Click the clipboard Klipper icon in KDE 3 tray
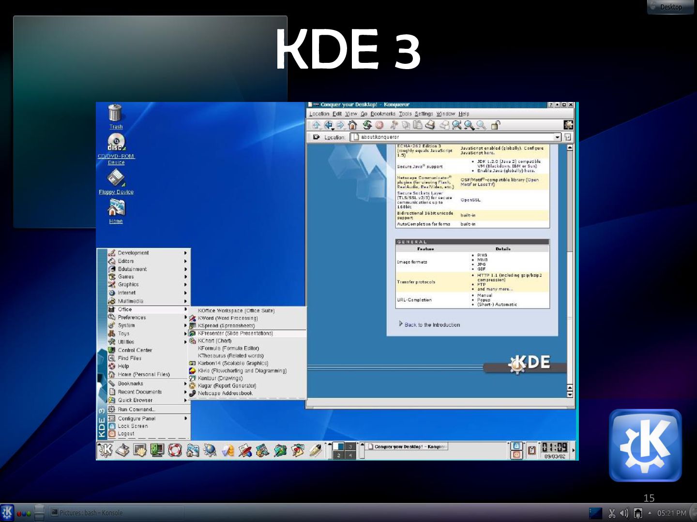The image size is (697, 522). tap(532, 450)
